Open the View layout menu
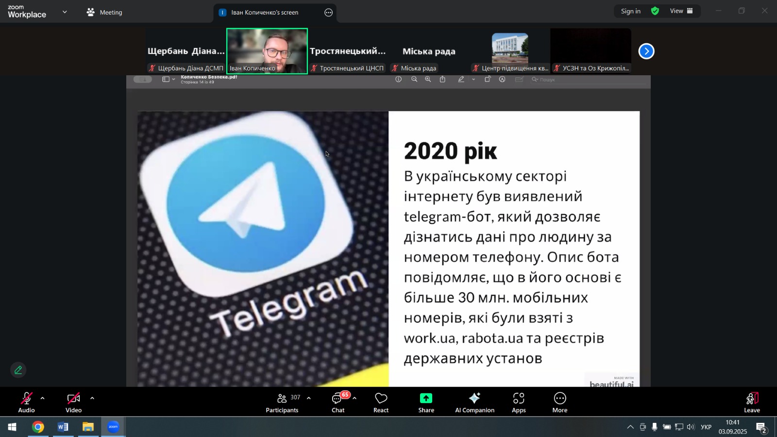777x437 pixels. coord(681,11)
